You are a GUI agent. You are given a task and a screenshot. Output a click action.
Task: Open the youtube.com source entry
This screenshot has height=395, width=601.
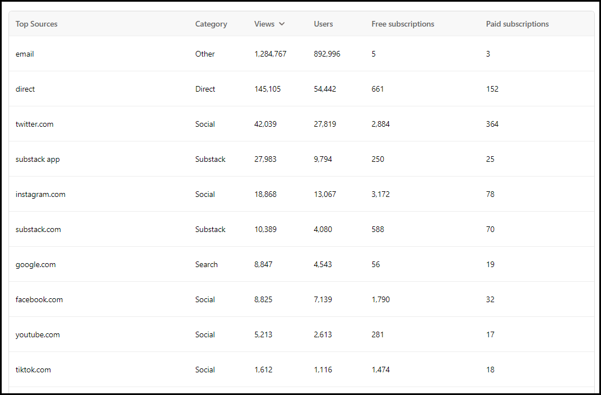(x=37, y=334)
